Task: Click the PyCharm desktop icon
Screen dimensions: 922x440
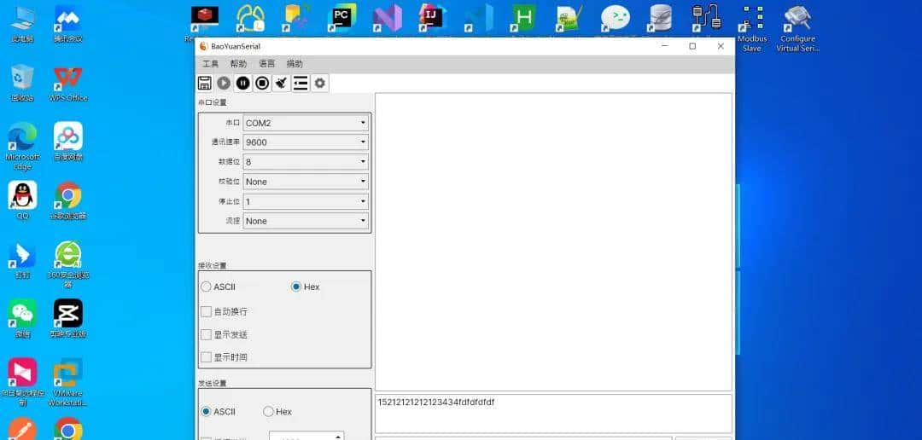Action: coord(341,18)
